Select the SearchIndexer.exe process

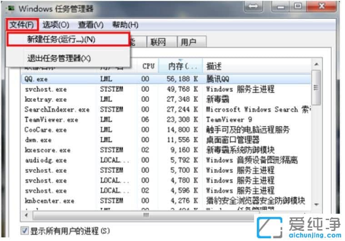(166, 110)
